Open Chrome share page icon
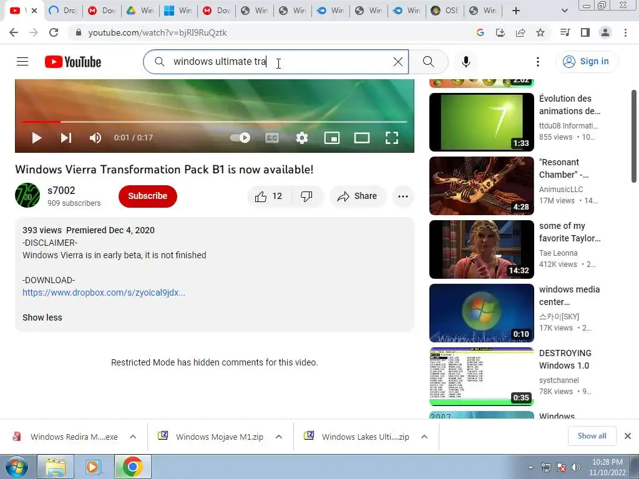Viewport: 639px width, 479px height. (x=520, y=32)
